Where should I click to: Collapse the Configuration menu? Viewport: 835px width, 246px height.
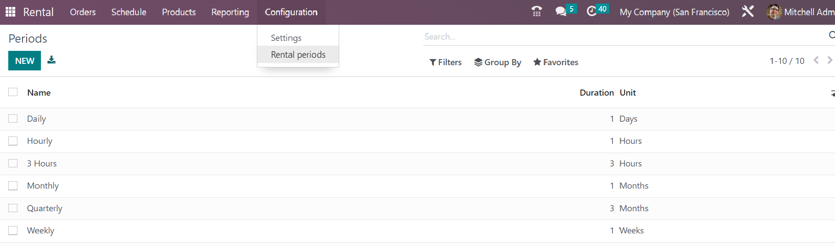click(291, 12)
